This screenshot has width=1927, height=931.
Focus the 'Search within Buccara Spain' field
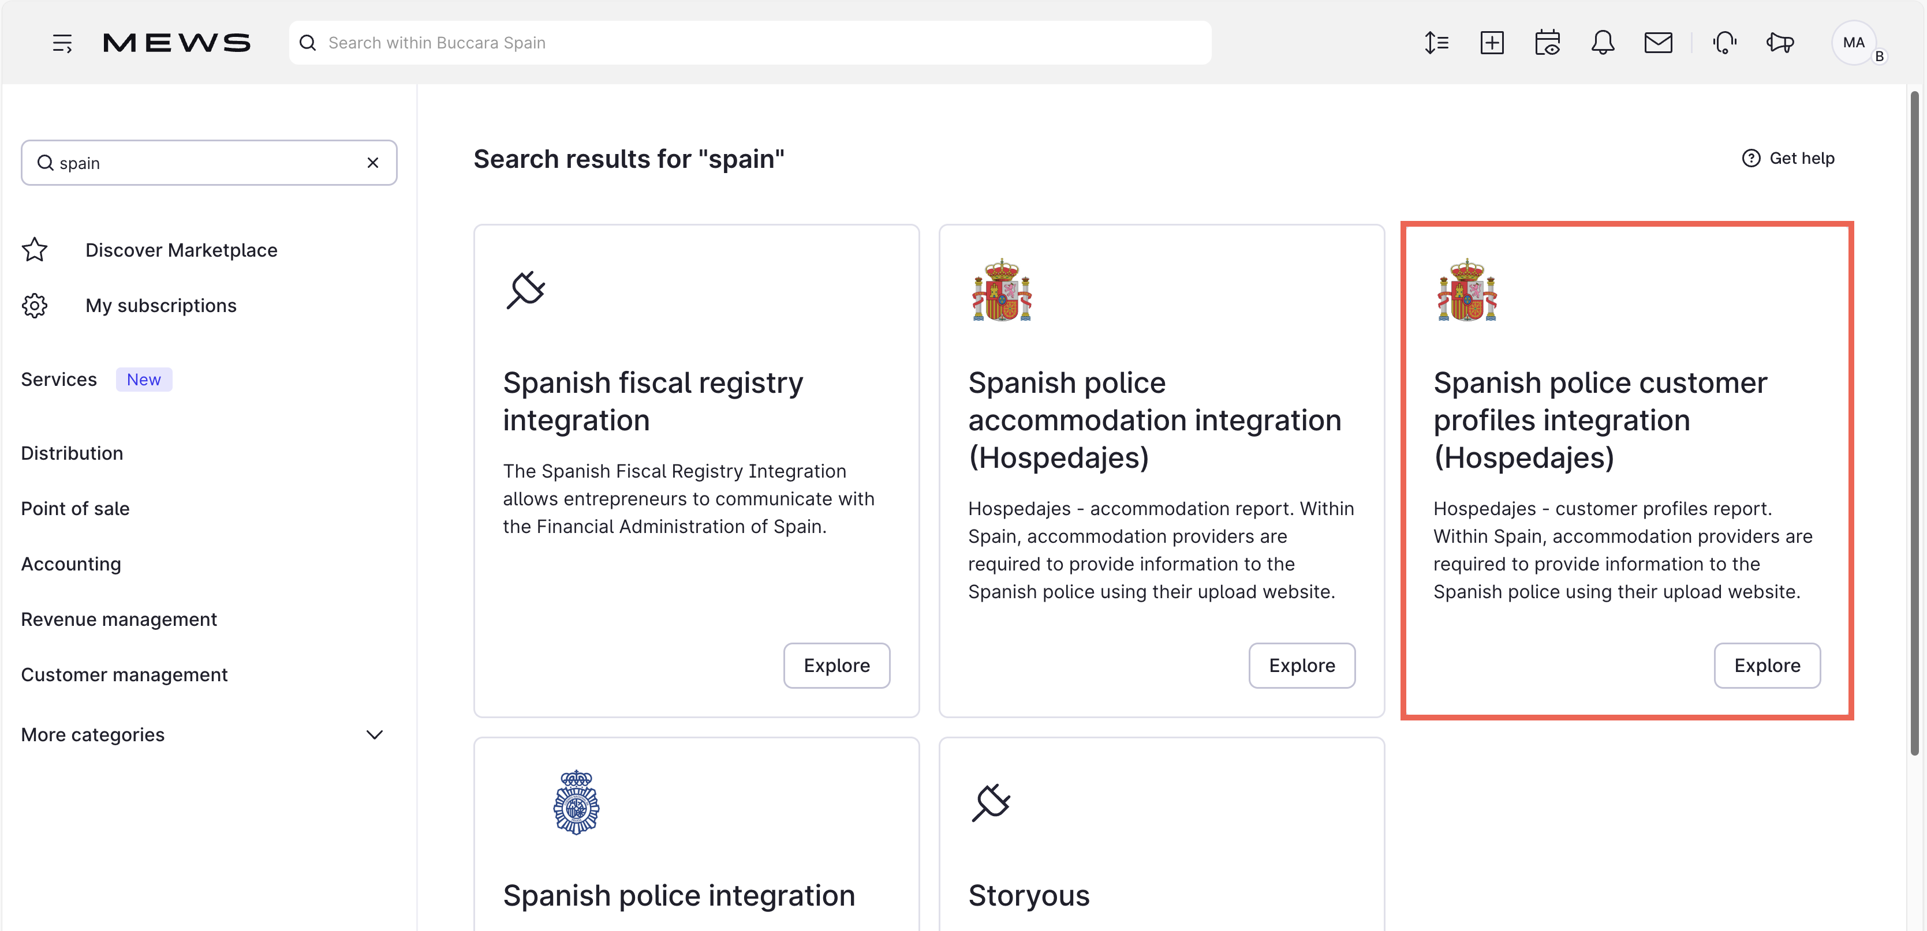coord(749,43)
